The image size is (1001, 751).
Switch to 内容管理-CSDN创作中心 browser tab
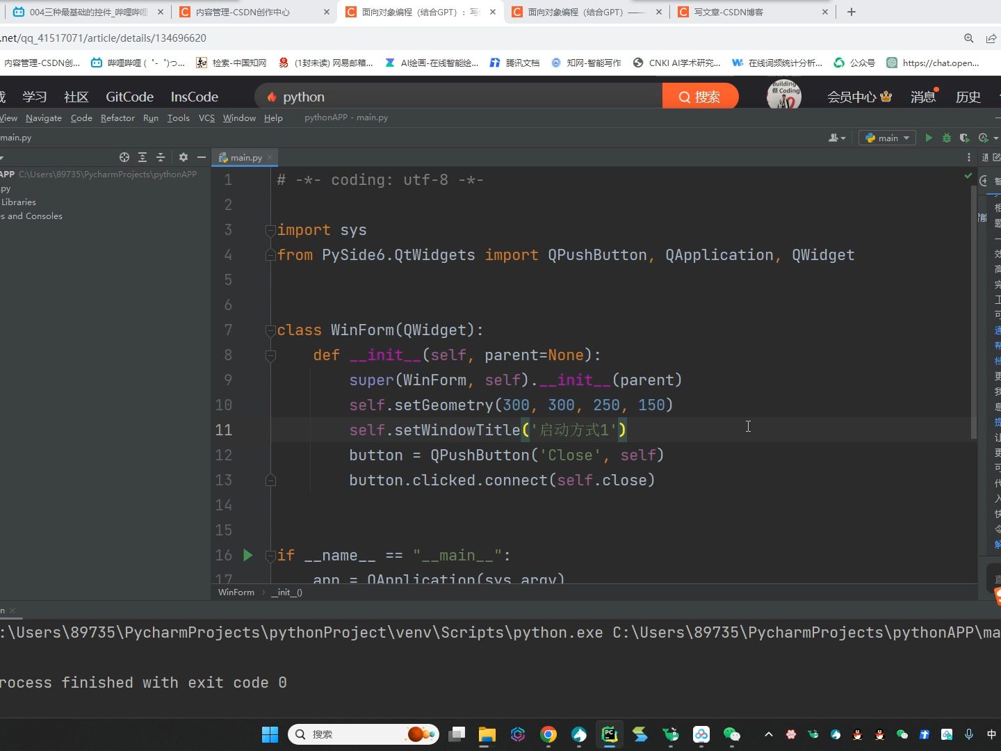(254, 12)
